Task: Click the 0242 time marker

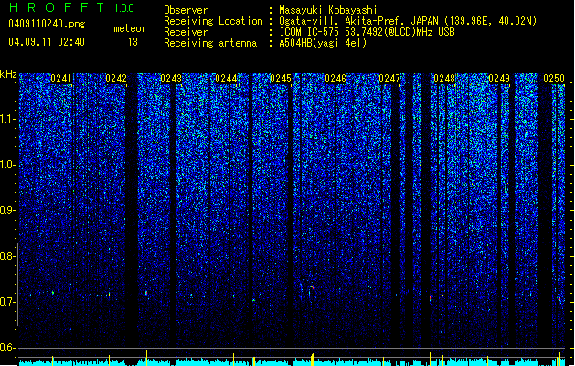Action: pyautogui.click(x=116, y=79)
